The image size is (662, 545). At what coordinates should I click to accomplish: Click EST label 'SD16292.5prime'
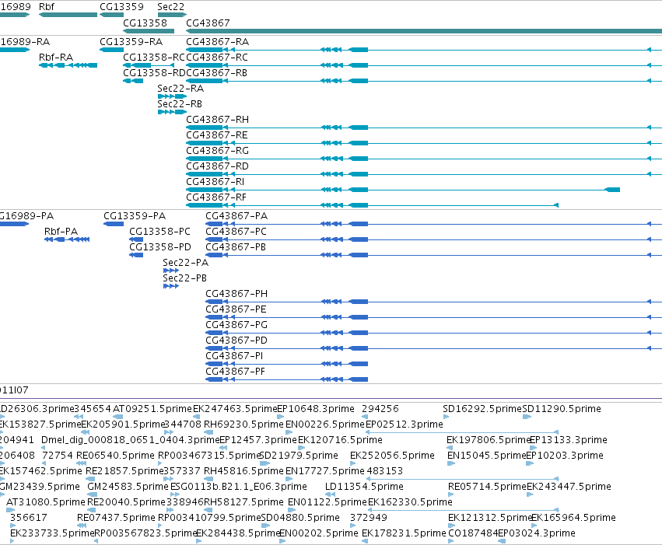[482, 409]
